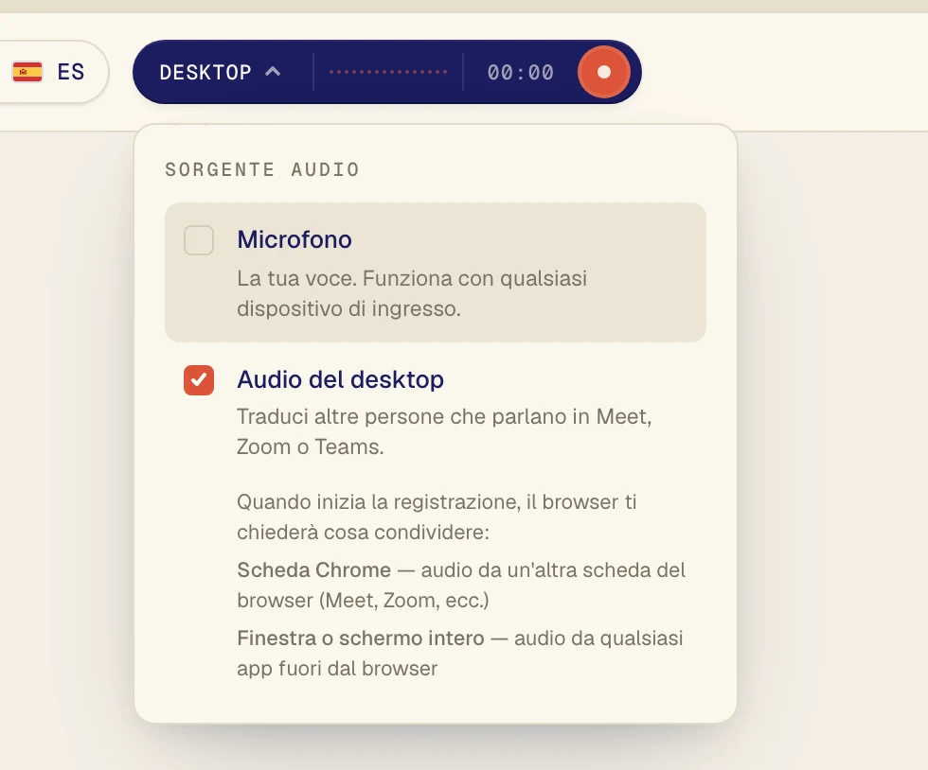The height and width of the screenshot is (770, 928).
Task: Click the "Traduci altre persone" description
Action: click(444, 431)
